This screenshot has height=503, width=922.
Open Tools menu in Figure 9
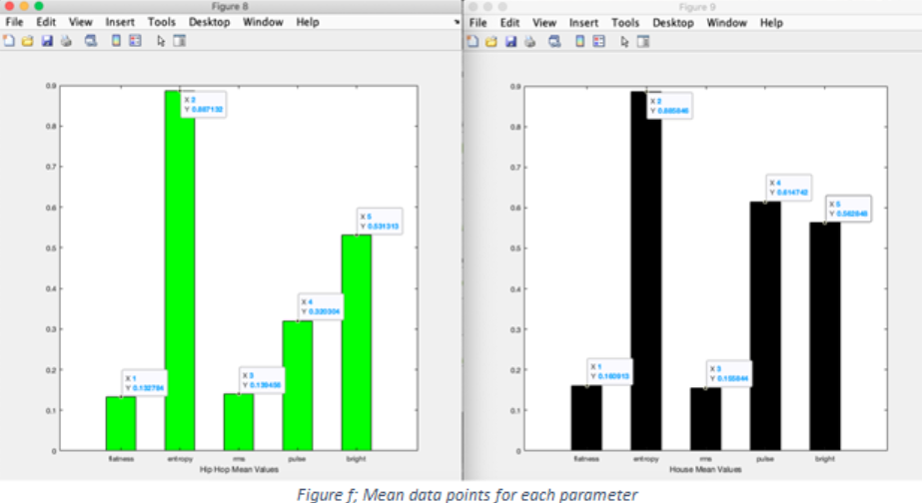coord(625,23)
